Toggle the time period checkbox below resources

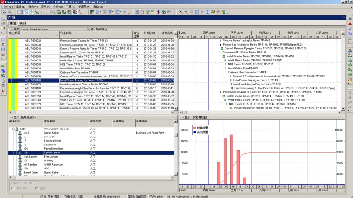click(13, 188)
